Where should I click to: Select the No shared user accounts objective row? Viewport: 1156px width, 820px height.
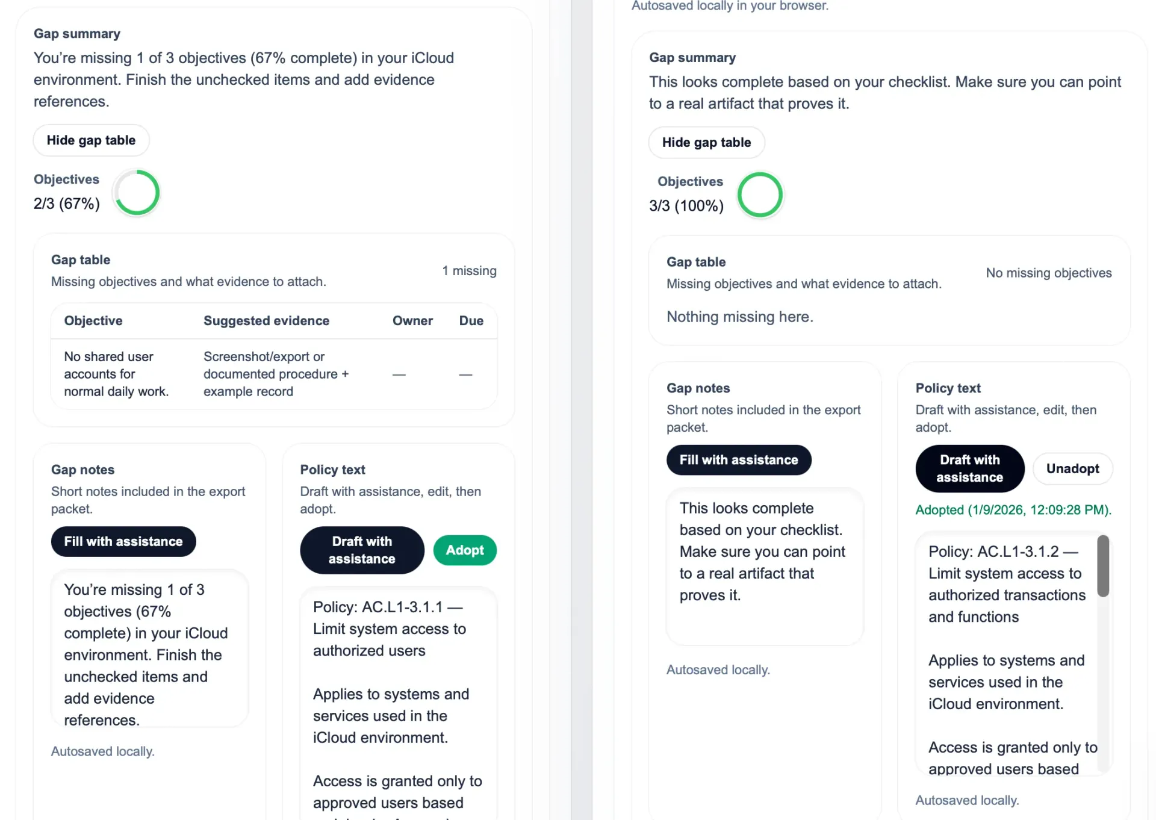pos(274,373)
